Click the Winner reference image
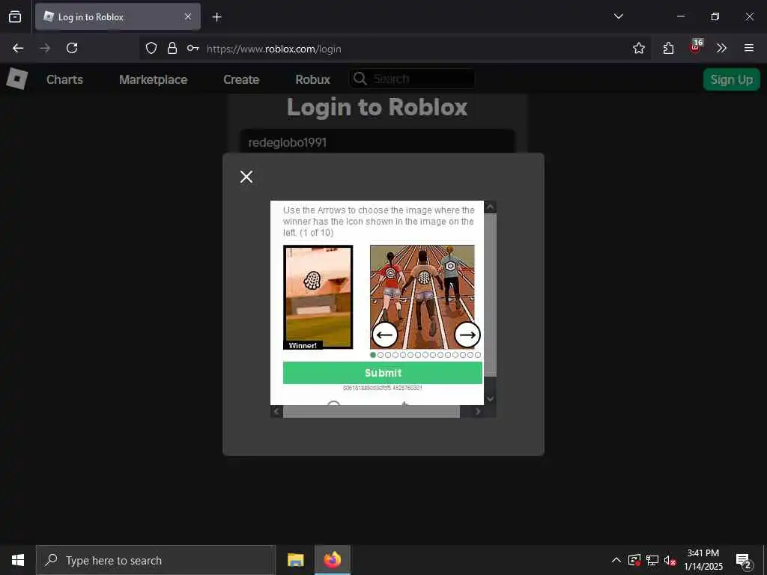The width and height of the screenshot is (767, 575). coord(318,296)
